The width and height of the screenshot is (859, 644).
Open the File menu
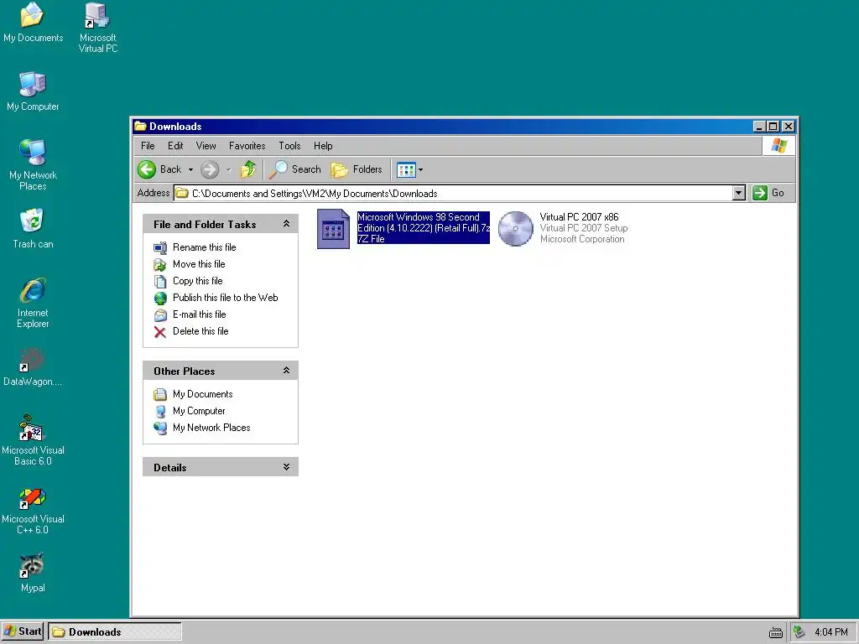pos(148,146)
